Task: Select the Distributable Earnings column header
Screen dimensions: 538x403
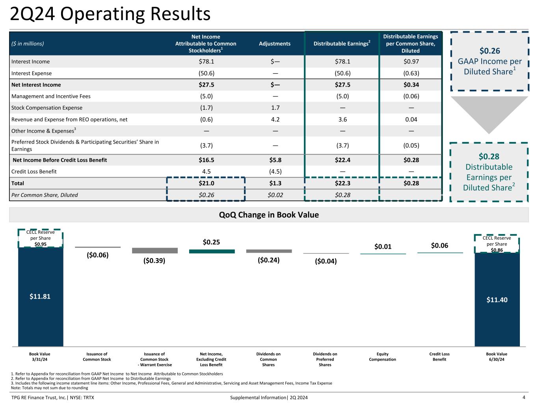Action: tap(341, 44)
